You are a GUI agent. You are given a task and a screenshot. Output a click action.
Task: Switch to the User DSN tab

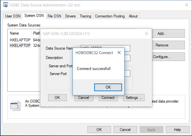point(13,16)
